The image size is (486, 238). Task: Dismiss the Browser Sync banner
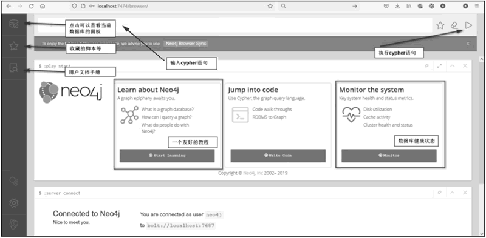(468, 44)
